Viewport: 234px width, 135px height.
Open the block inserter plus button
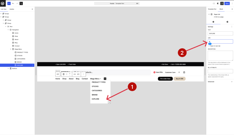(x=9, y=3)
